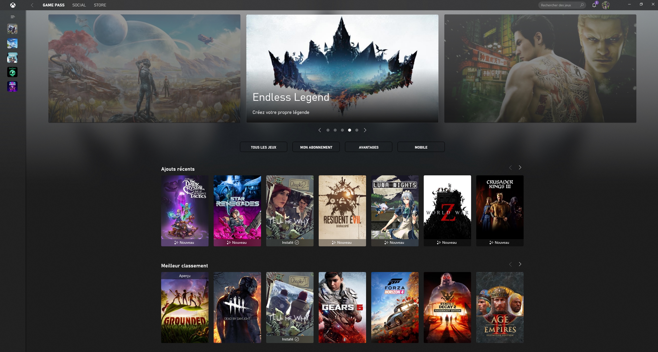The width and height of the screenshot is (658, 352).
Task: Open Touhou Luna Nights tile
Action: pos(395,211)
